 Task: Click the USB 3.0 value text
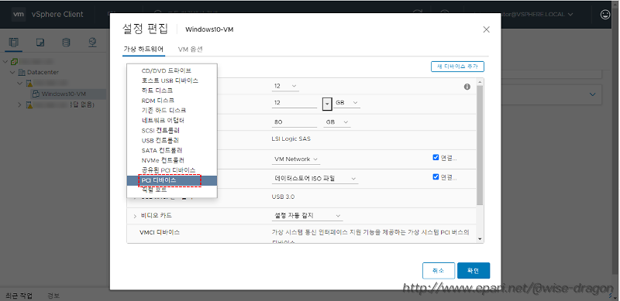(283, 197)
